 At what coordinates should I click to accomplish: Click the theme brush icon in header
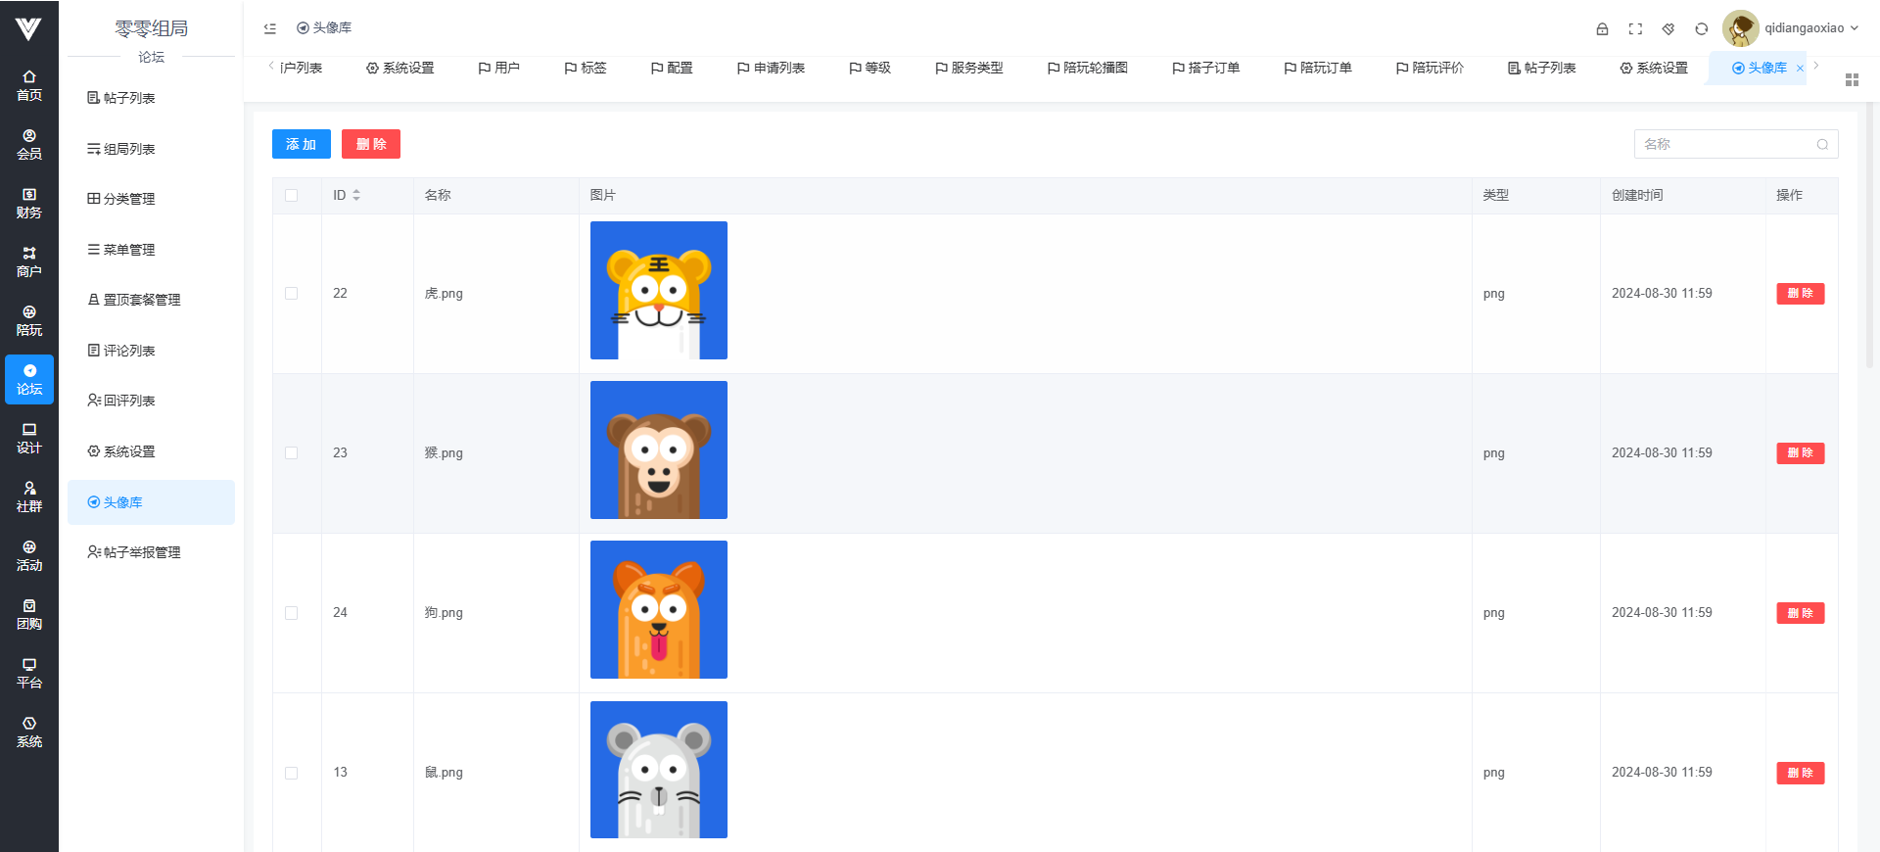point(1668,29)
